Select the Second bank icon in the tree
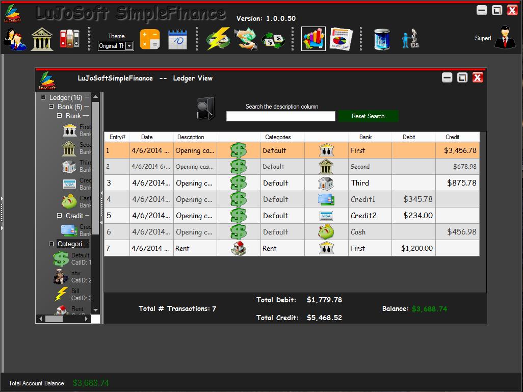Screen dimensions: 523x392 click(x=69, y=148)
